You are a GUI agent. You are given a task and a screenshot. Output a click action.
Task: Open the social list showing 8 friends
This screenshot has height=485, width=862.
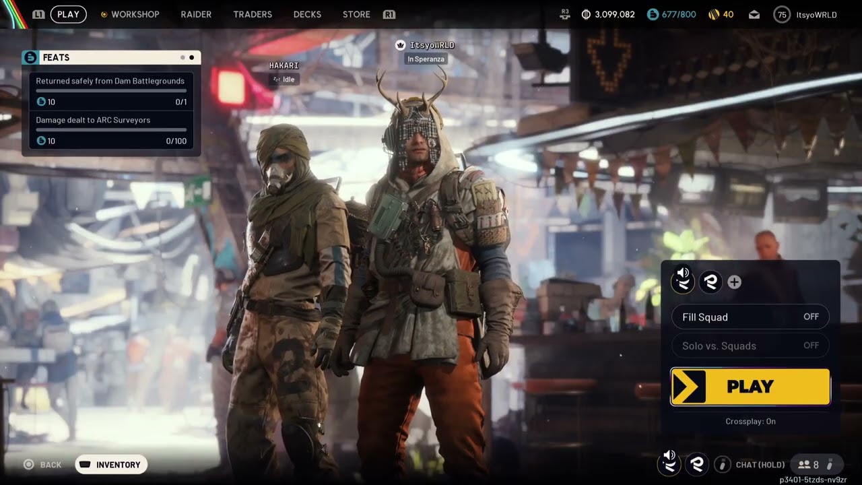(816, 465)
